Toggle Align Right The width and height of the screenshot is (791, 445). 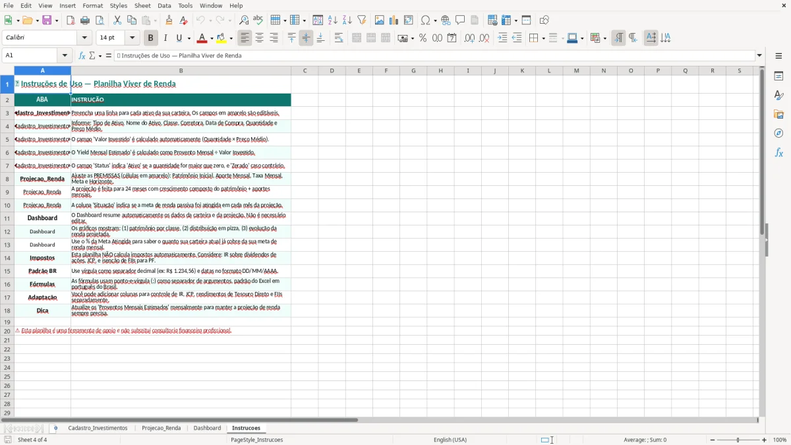(274, 38)
